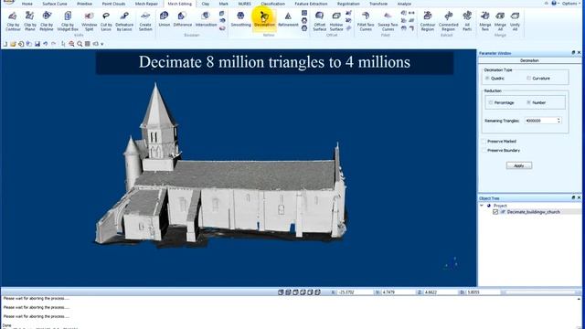Select the Clip by Polyline tool
585x329 pixels.
pos(47,21)
